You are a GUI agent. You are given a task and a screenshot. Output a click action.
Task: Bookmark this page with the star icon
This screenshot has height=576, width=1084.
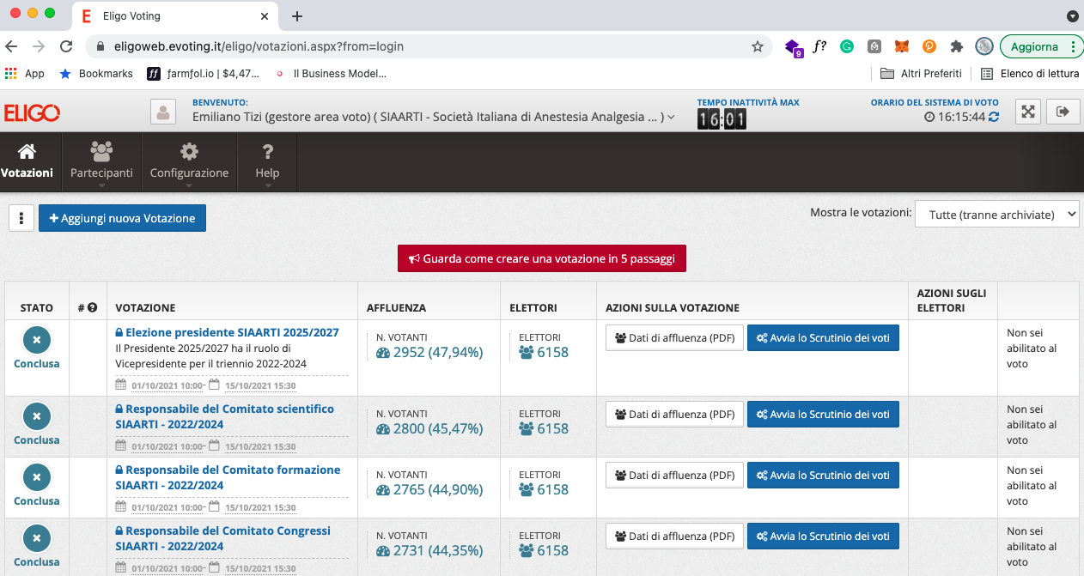(x=757, y=46)
